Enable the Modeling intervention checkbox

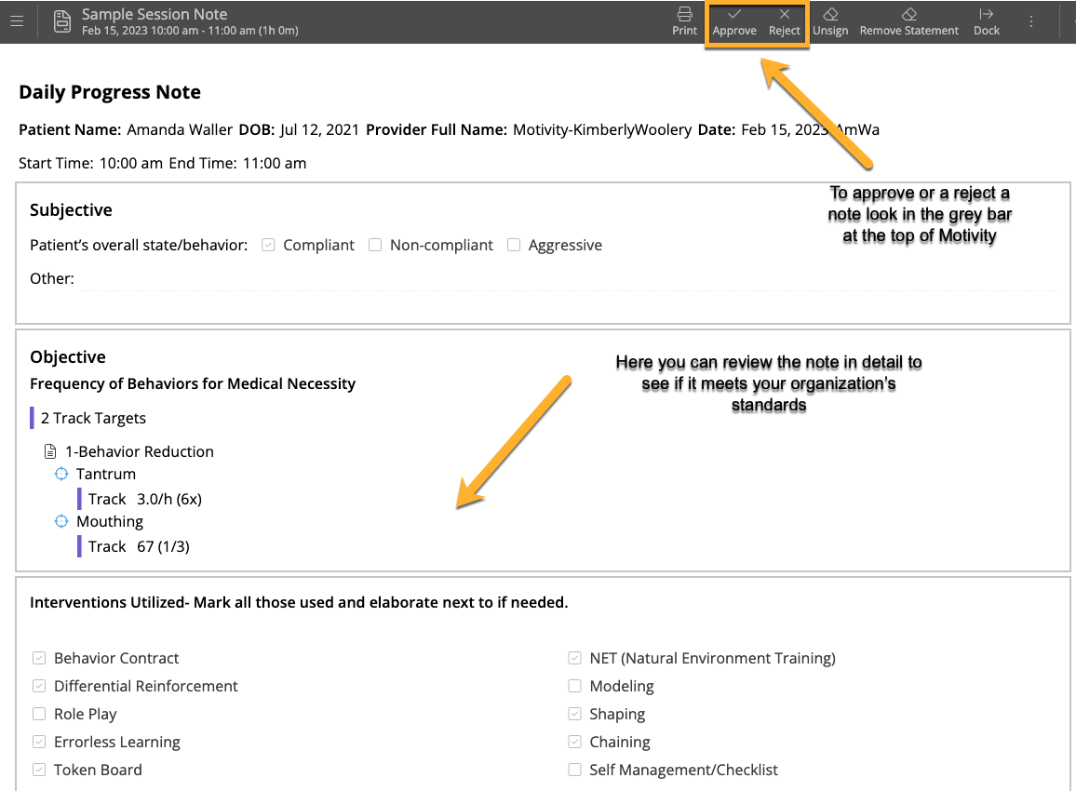click(574, 686)
